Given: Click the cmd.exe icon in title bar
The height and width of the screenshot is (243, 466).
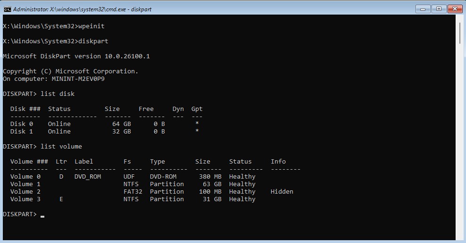Looking at the screenshot, I should click(7, 9).
